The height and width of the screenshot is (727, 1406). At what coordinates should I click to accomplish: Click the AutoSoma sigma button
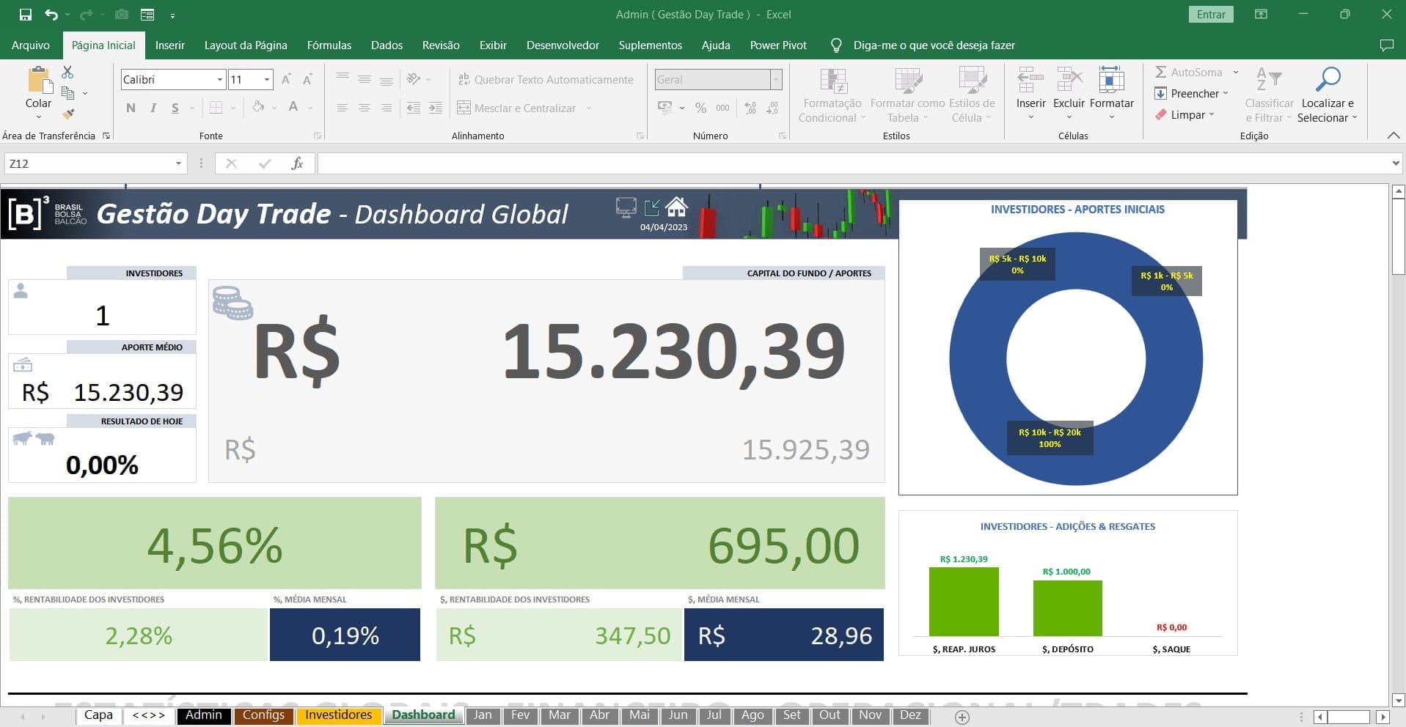tap(1189, 72)
